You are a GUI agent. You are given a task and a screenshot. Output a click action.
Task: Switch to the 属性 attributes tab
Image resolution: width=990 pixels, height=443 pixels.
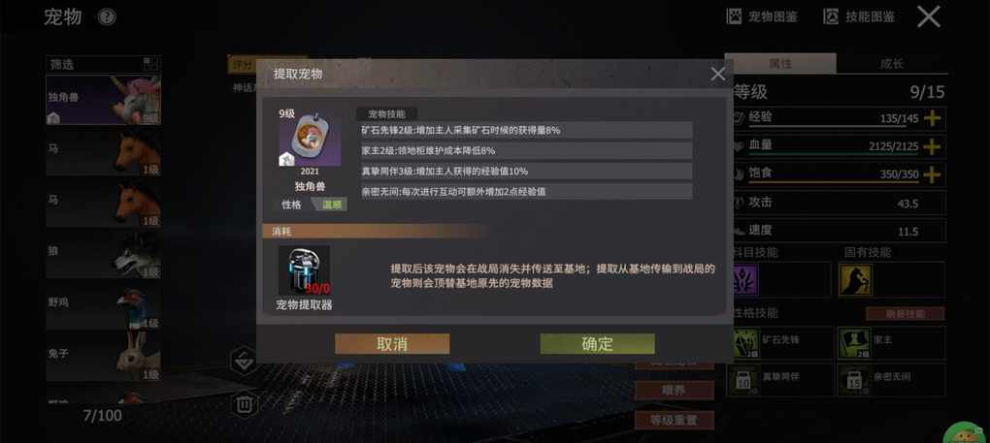[780, 64]
